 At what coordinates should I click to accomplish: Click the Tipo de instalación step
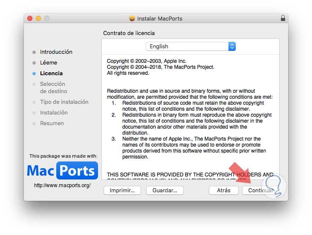(64, 102)
